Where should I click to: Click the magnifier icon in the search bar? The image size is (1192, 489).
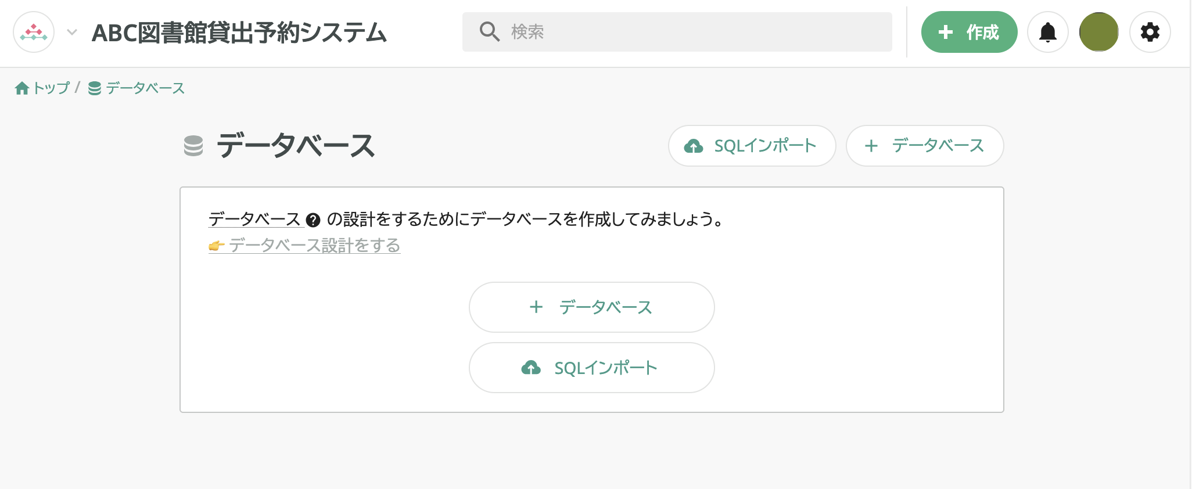(489, 32)
